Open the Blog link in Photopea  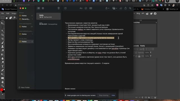point(138,13)
